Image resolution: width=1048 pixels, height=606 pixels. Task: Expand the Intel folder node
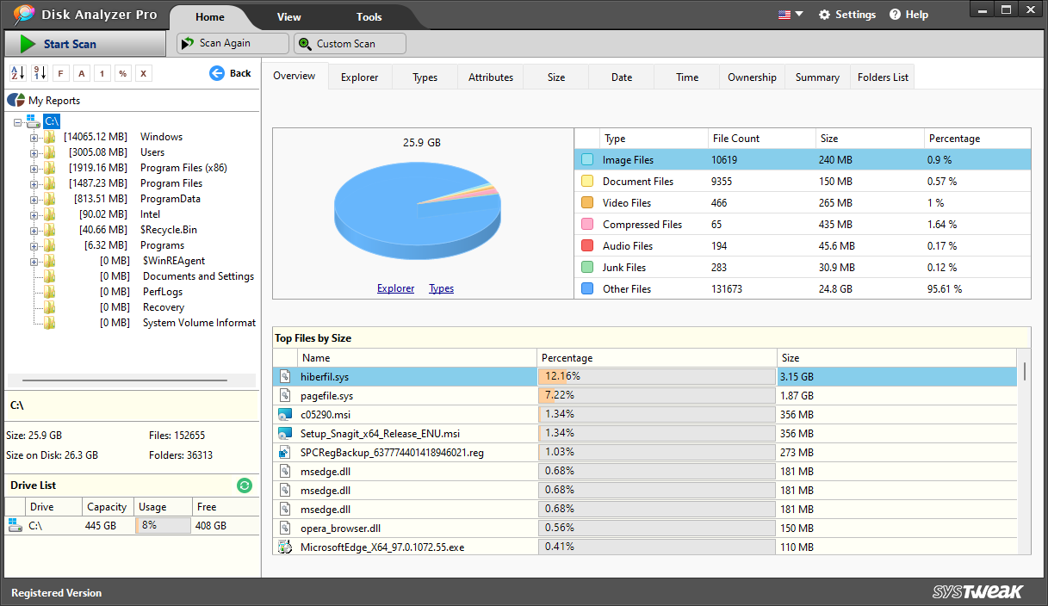[x=34, y=214]
